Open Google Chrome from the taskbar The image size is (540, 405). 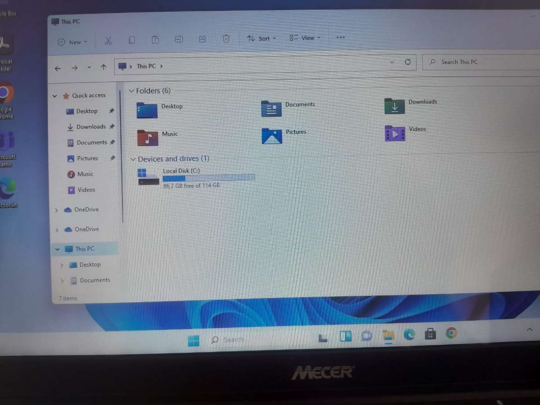point(451,333)
